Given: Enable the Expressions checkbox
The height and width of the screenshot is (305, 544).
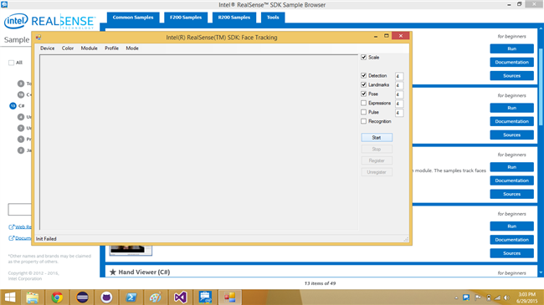Looking at the screenshot, I should click(x=363, y=103).
